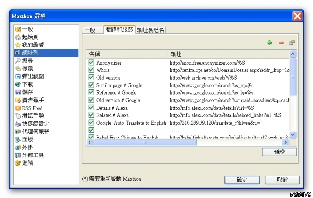
Task: Select RSS Feed orange icon
Action: [x=18, y=108]
